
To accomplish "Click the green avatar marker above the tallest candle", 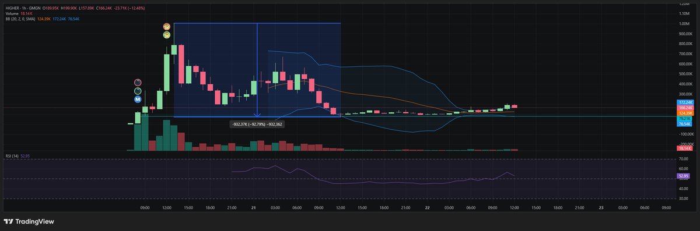I will (166, 35).
